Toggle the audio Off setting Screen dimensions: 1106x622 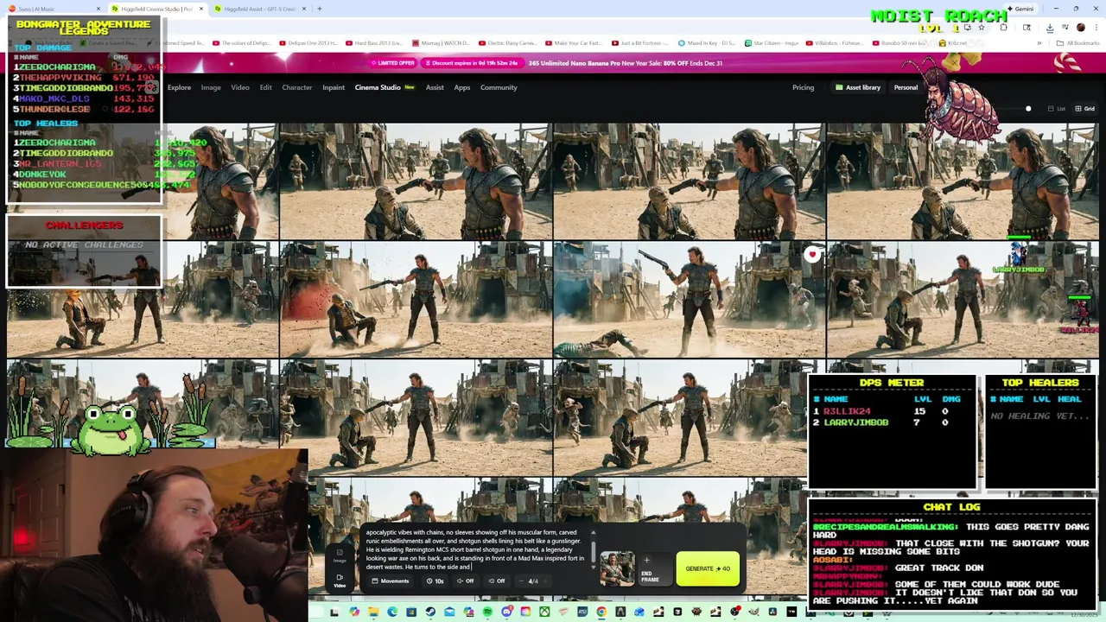pyautogui.click(x=466, y=581)
